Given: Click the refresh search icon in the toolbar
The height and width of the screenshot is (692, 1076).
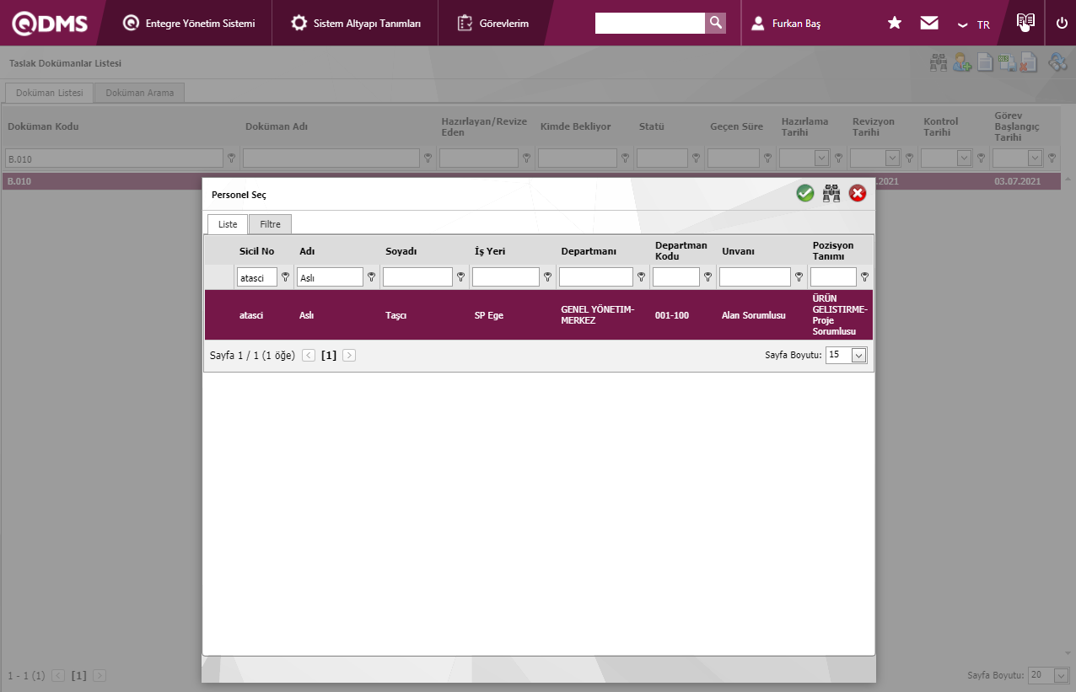Looking at the screenshot, I should pos(1057,62).
